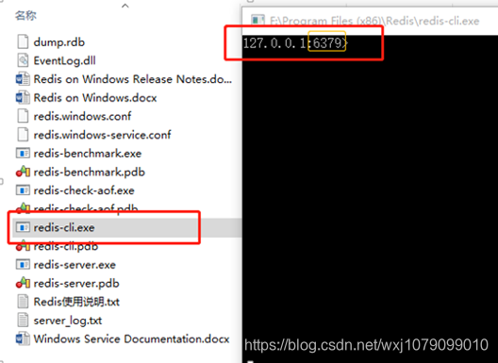Sort files by the 名称 column header
The image size is (498, 363).
25,15
